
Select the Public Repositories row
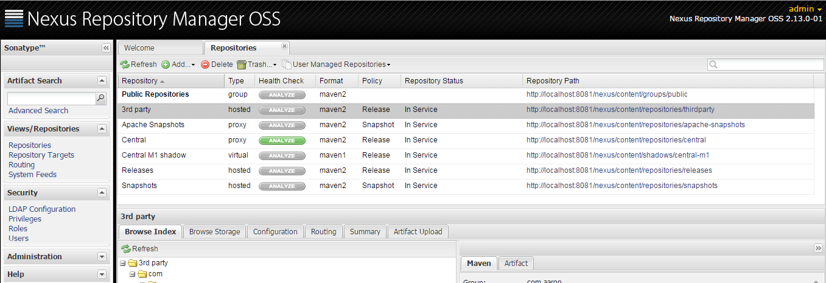click(x=466, y=94)
